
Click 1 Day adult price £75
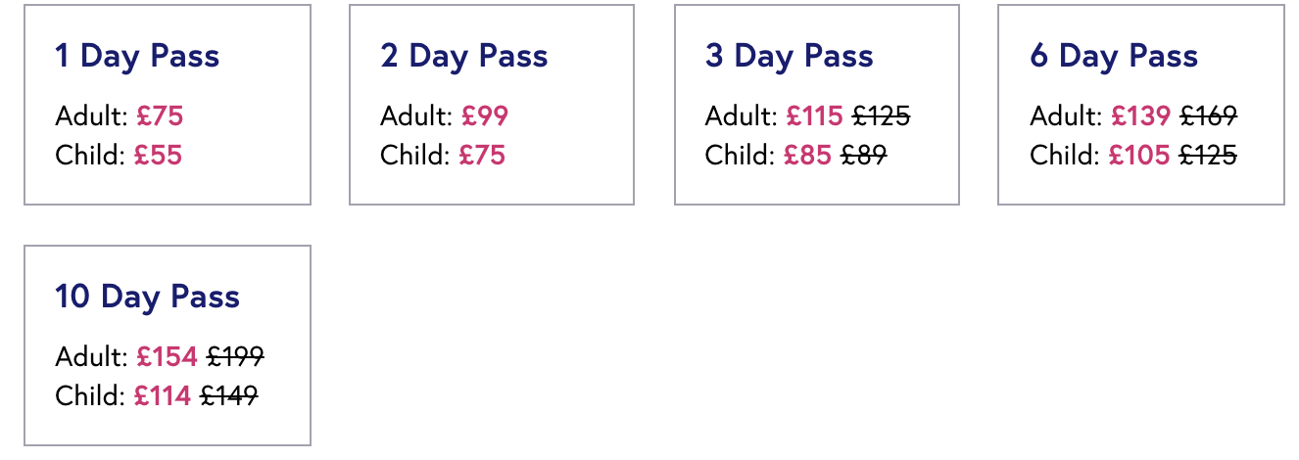[160, 116]
